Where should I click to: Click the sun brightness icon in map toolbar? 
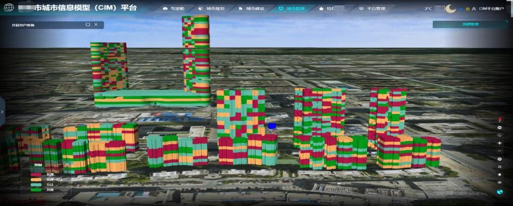pos(500,175)
